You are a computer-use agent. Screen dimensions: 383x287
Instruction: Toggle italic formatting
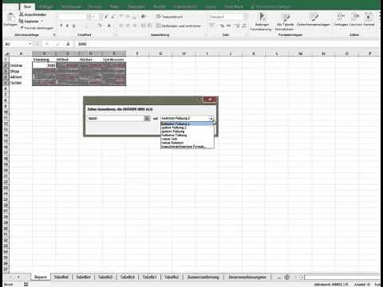click(67, 26)
